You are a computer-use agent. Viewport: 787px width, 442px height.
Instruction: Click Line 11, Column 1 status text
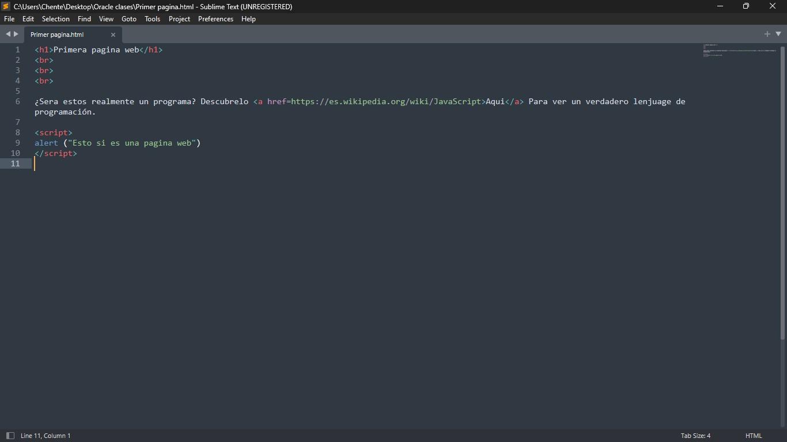pyautogui.click(x=46, y=436)
